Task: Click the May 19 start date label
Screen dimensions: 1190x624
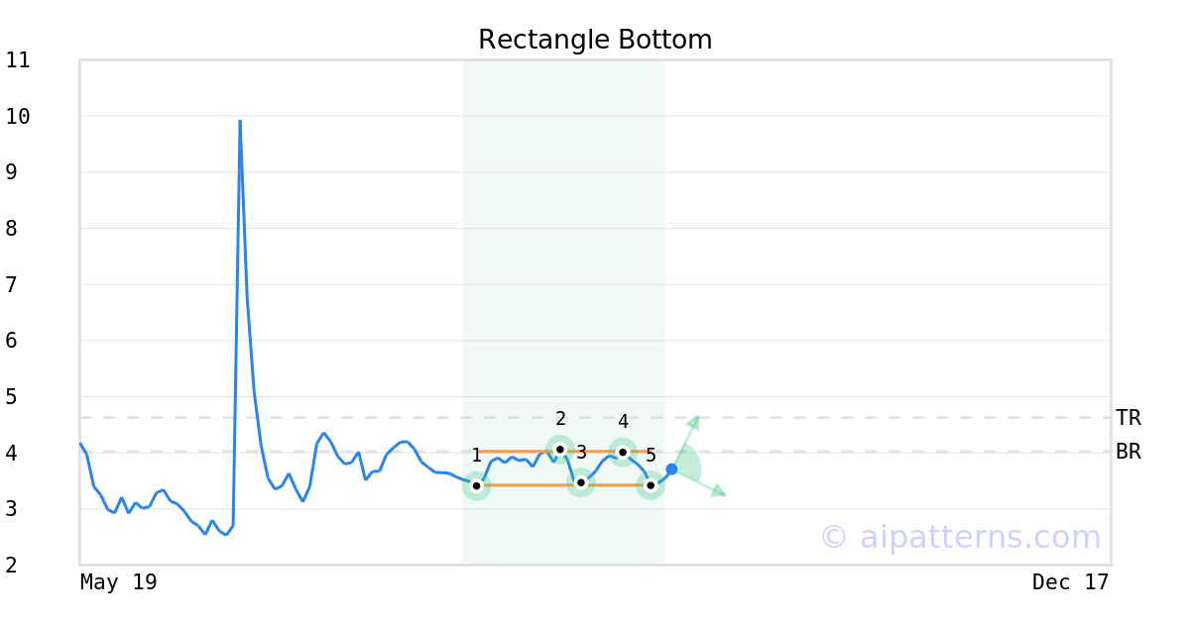Action: [x=118, y=582]
